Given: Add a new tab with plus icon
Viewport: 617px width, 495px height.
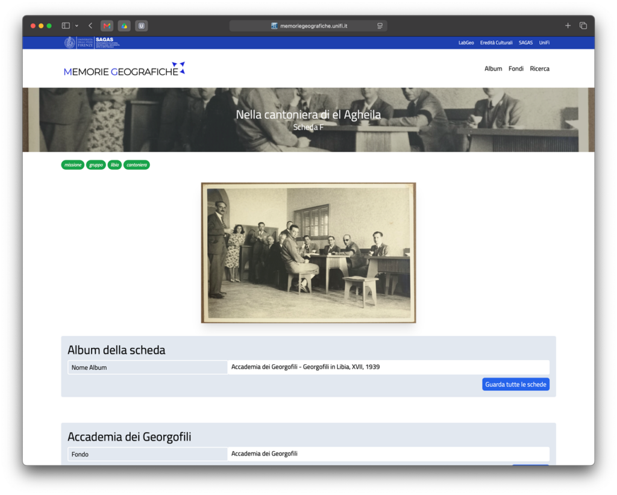Looking at the screenshot, I should 568,25.
